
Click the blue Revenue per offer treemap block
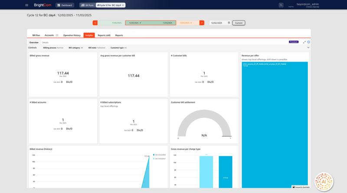(x=275, y=125)
